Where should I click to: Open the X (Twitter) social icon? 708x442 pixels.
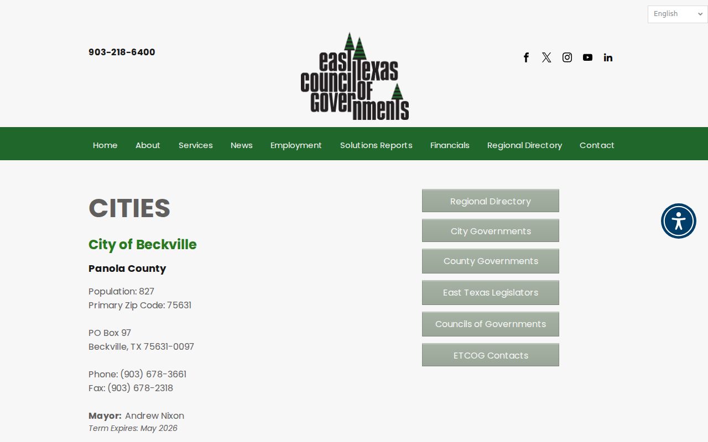(x=546, y=57)
